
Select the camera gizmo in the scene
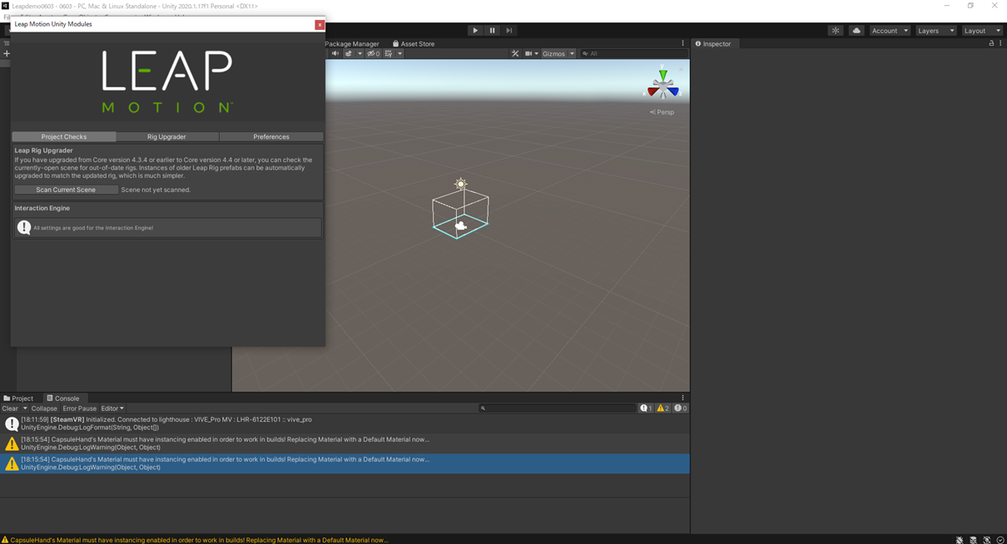point(460,225)
